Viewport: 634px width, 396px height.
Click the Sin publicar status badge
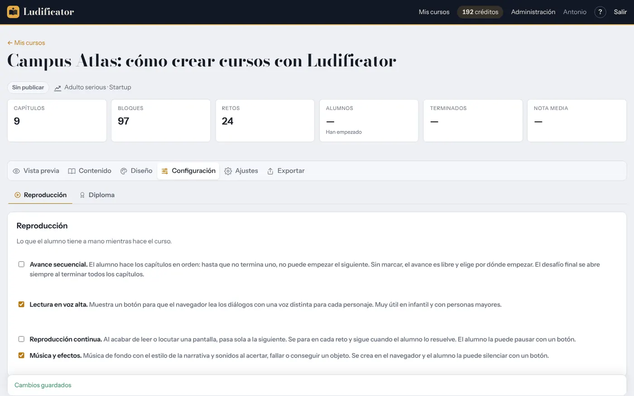[x=28, y=87]
